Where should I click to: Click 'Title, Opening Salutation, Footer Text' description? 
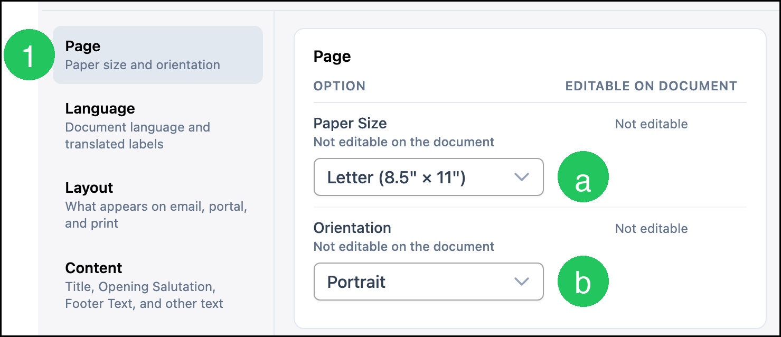[144, 295]
